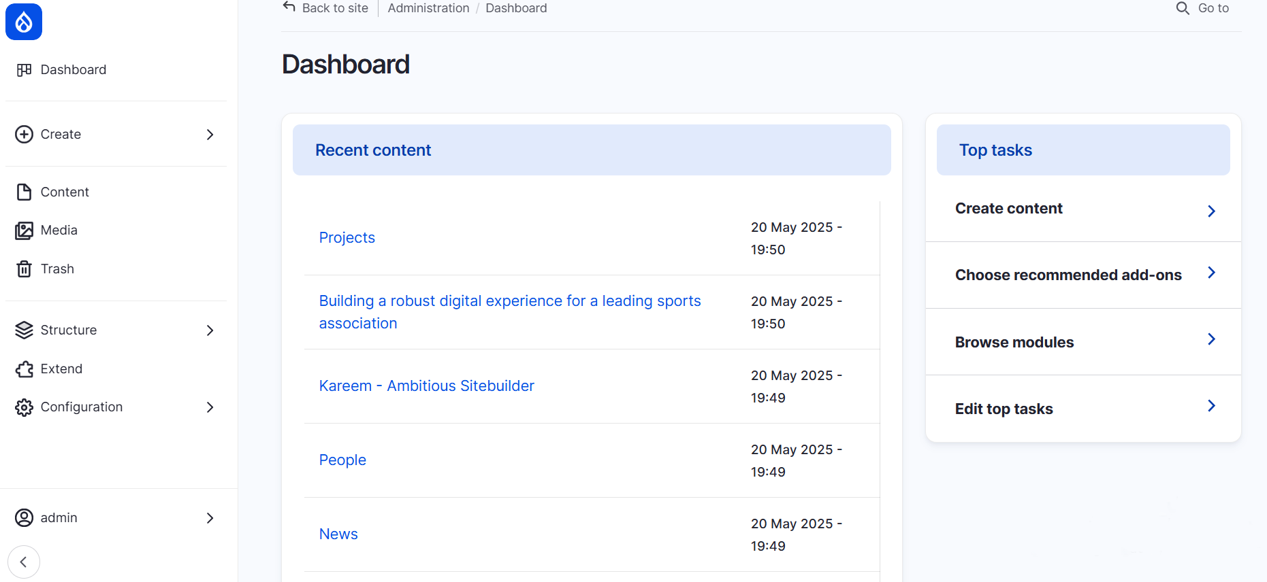Open the People content link
Screen dimensions: 1267x582
(x=342, y=460)
